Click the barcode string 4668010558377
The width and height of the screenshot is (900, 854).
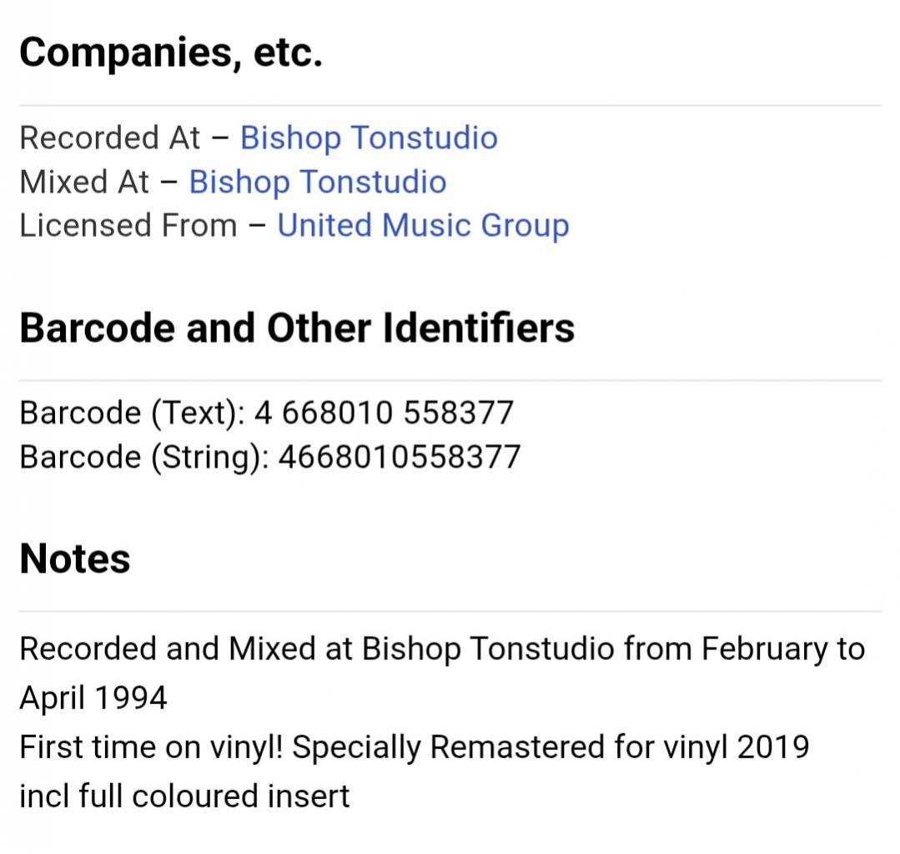click(x=399, y=457)
